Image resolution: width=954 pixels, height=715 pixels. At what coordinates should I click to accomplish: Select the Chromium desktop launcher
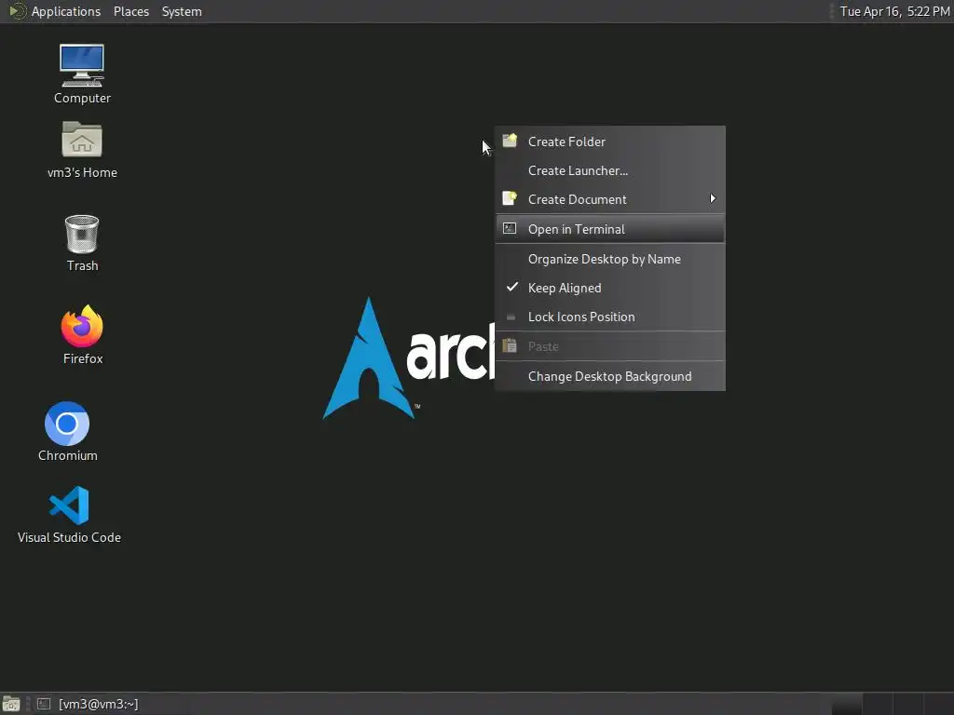pyautogui.click(x=67, y=431)
